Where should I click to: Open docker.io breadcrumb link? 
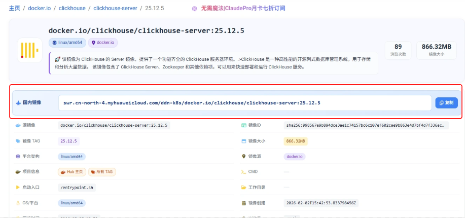tap(39, 8)
